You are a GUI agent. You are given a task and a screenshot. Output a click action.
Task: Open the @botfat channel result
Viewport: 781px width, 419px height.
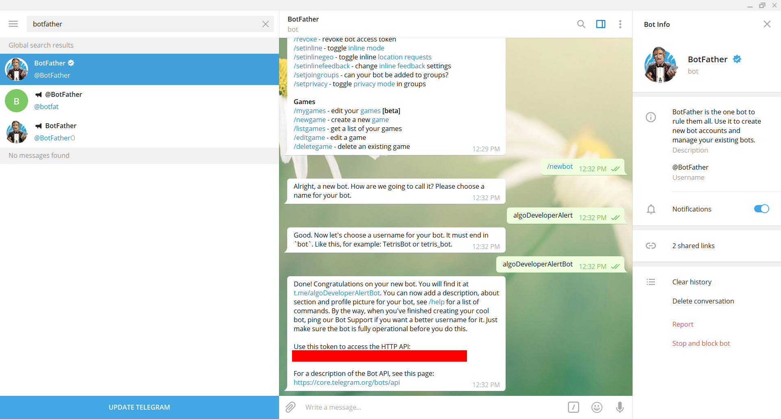140,100
